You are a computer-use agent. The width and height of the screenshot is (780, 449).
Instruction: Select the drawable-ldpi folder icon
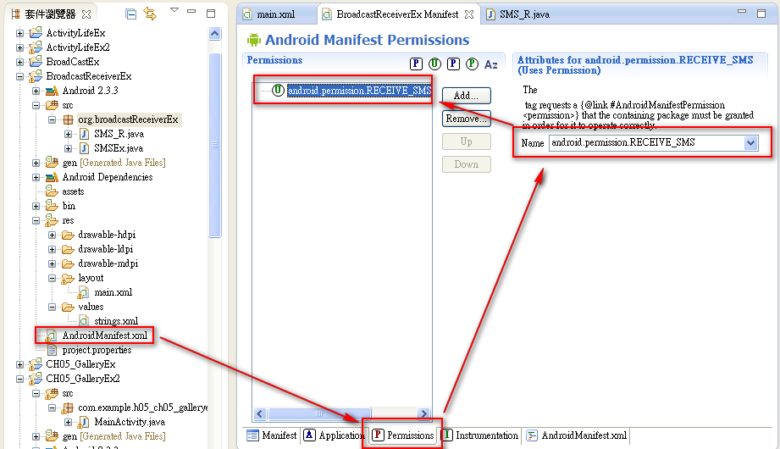(x=68, y=249)
